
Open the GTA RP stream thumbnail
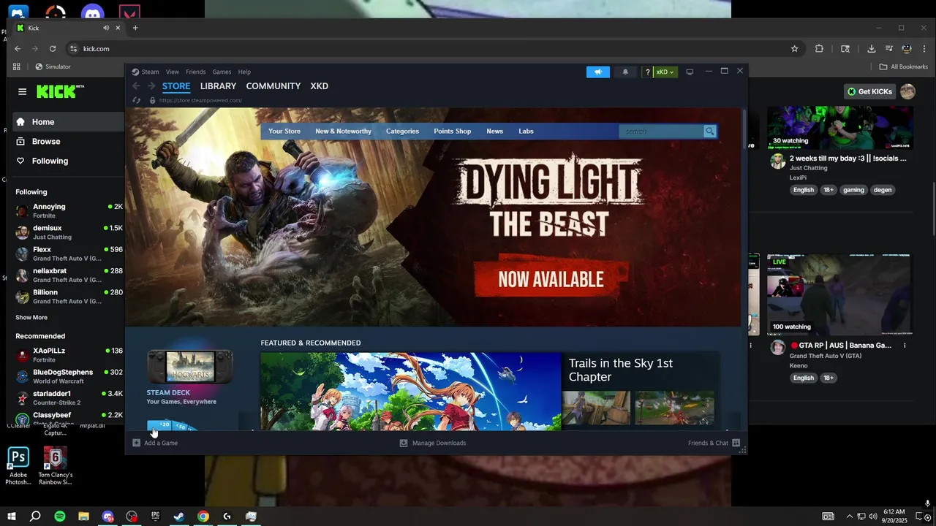tap(839, 295)
